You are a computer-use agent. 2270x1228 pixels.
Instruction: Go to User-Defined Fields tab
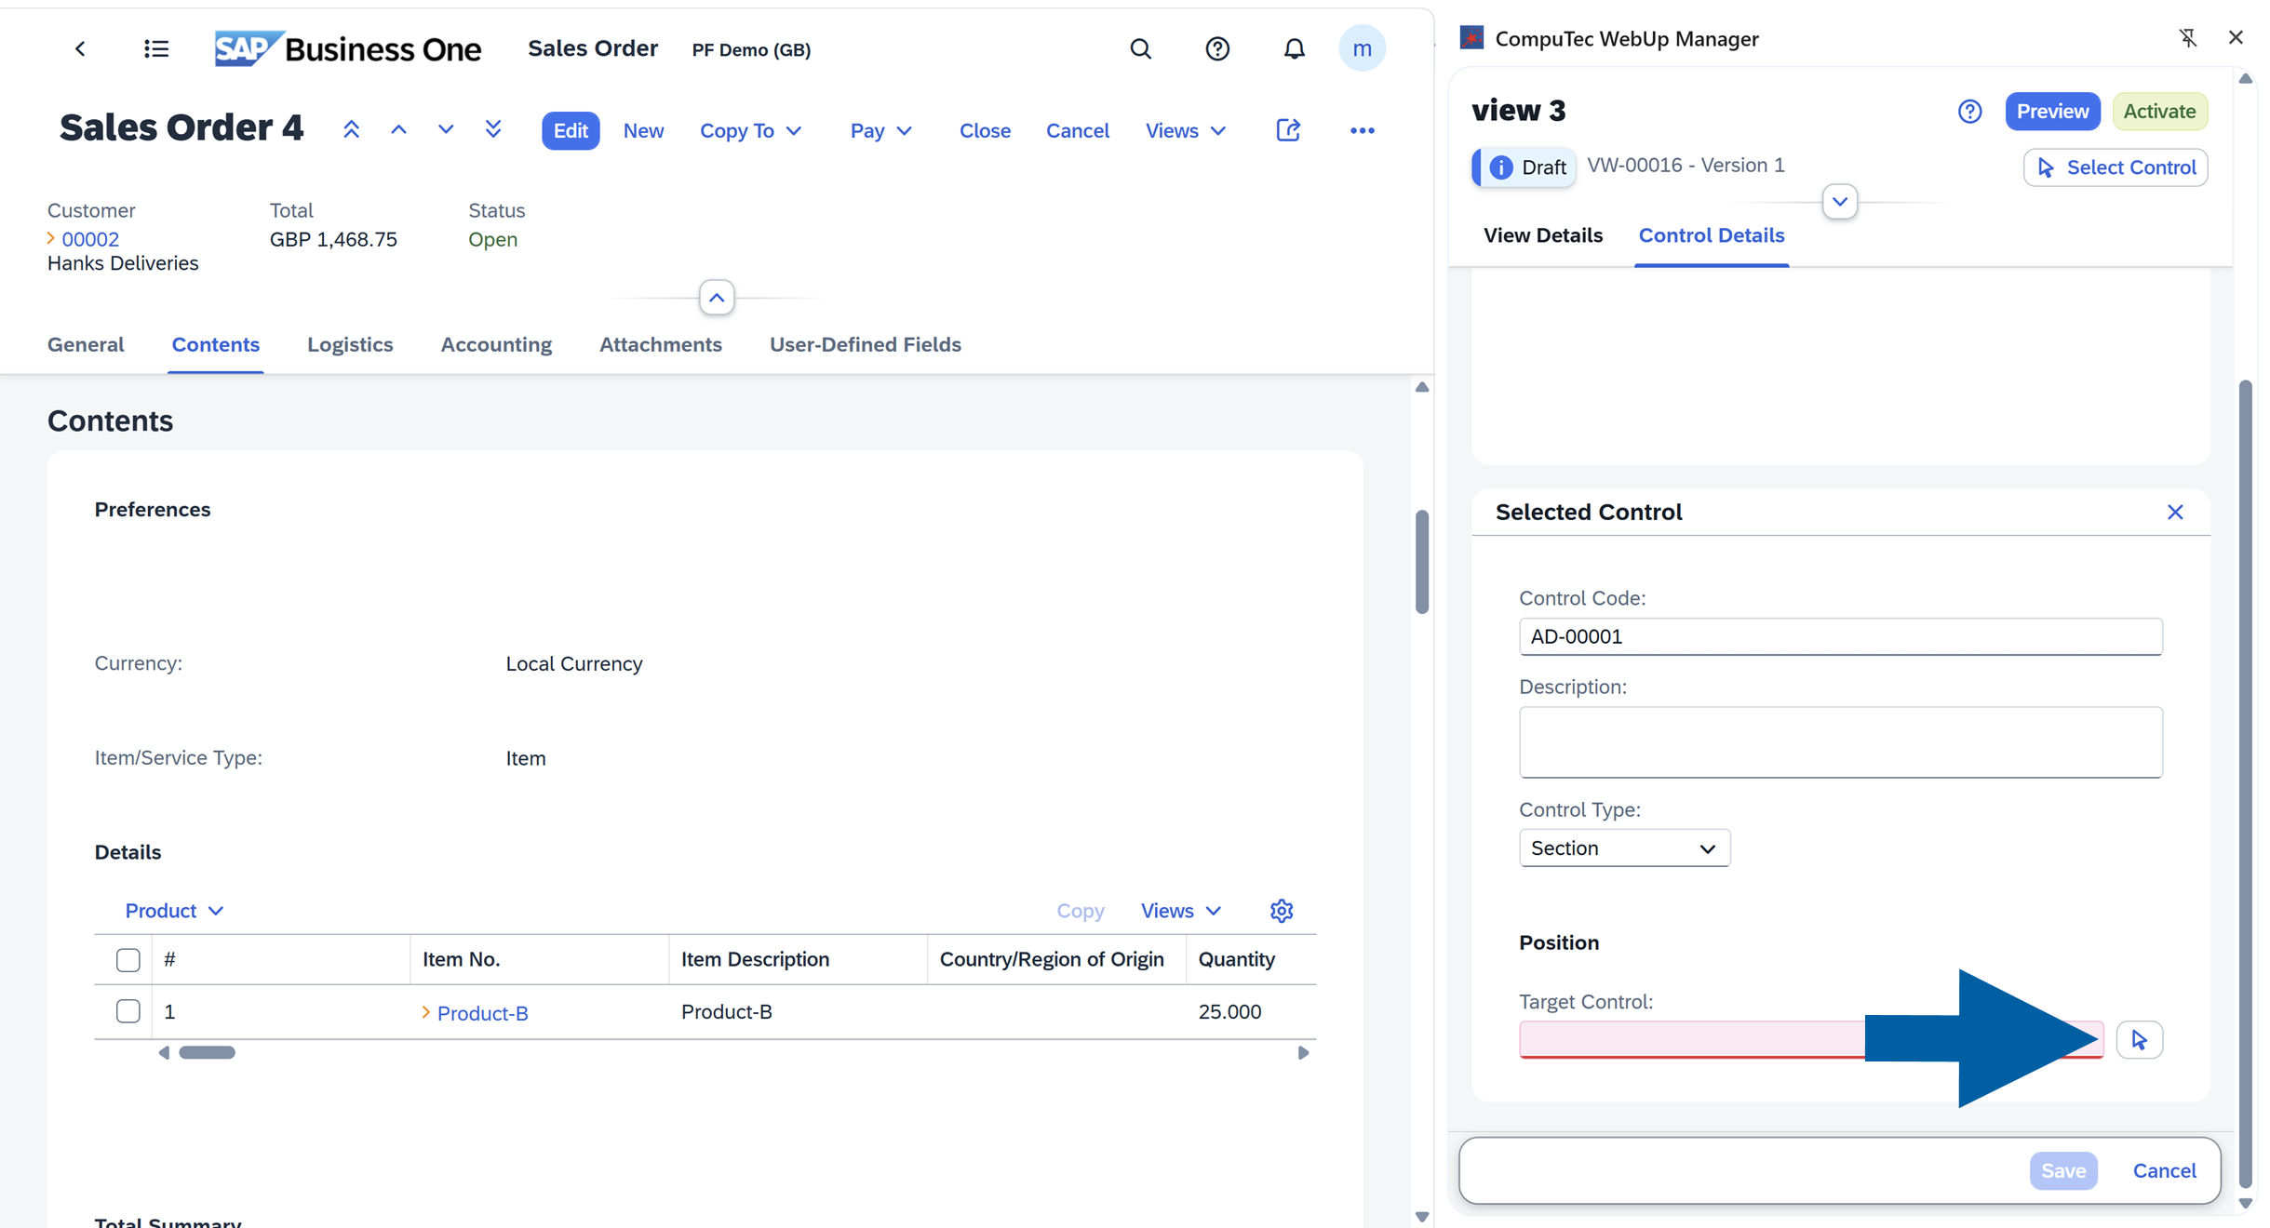tap(866, 344)
